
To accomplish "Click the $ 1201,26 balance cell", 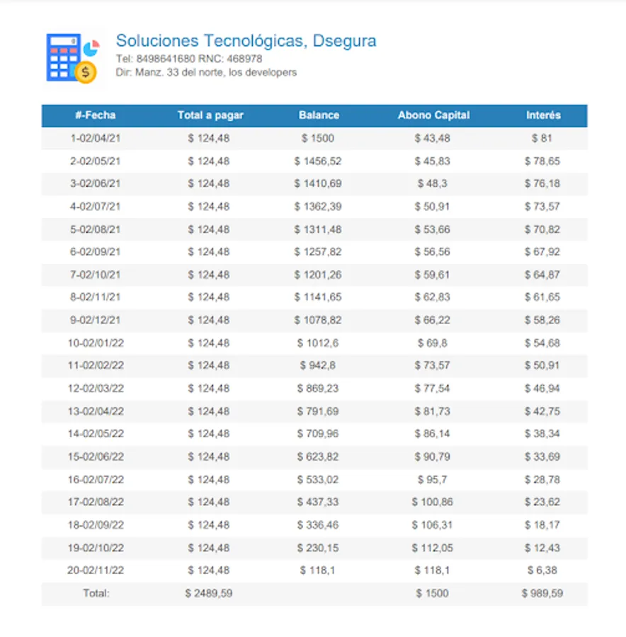I will pyautogui.click(x=318, y=275).
